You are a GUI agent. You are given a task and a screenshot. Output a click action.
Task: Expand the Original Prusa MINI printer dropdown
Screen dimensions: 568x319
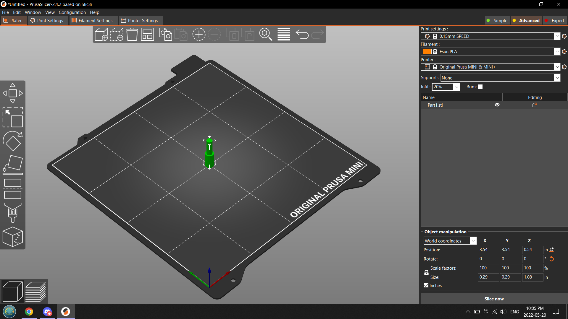point(557,67)
